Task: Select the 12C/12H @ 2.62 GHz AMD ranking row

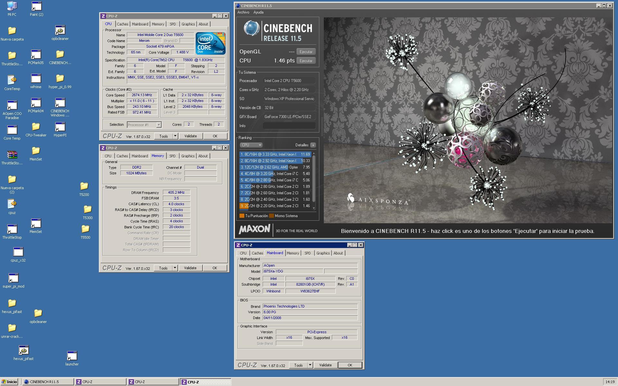Action: click(x=275, y=167)
